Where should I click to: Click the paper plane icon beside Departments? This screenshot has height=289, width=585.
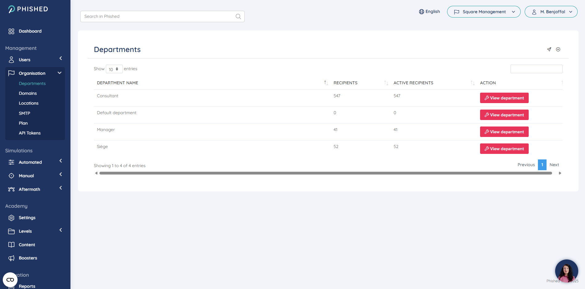click(x=549, y=49)
